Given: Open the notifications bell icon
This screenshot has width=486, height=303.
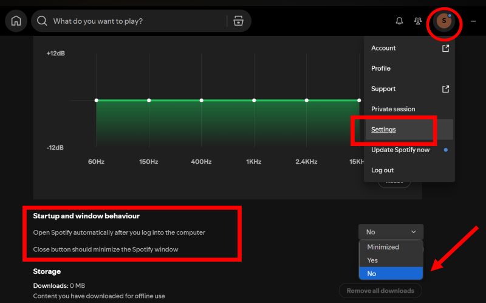Looking at the screenshot, I should point(399,21).
